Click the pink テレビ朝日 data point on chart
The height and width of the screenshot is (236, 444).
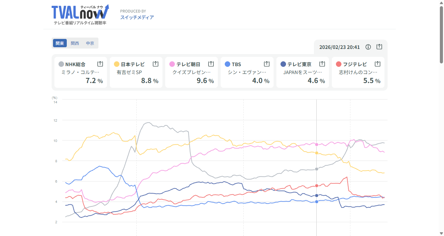click(317, 144)
